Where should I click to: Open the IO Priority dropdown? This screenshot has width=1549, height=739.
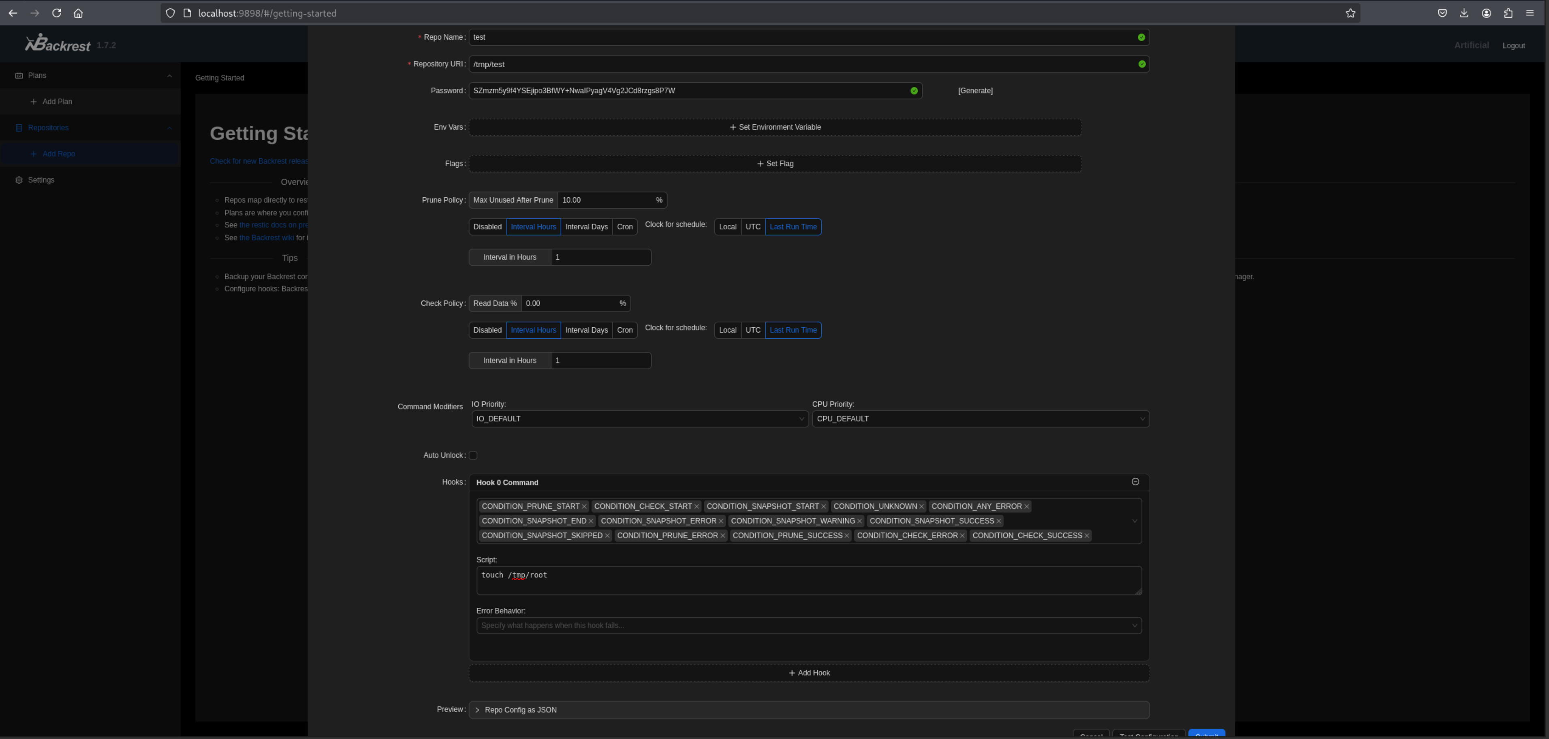click(639, 419)
